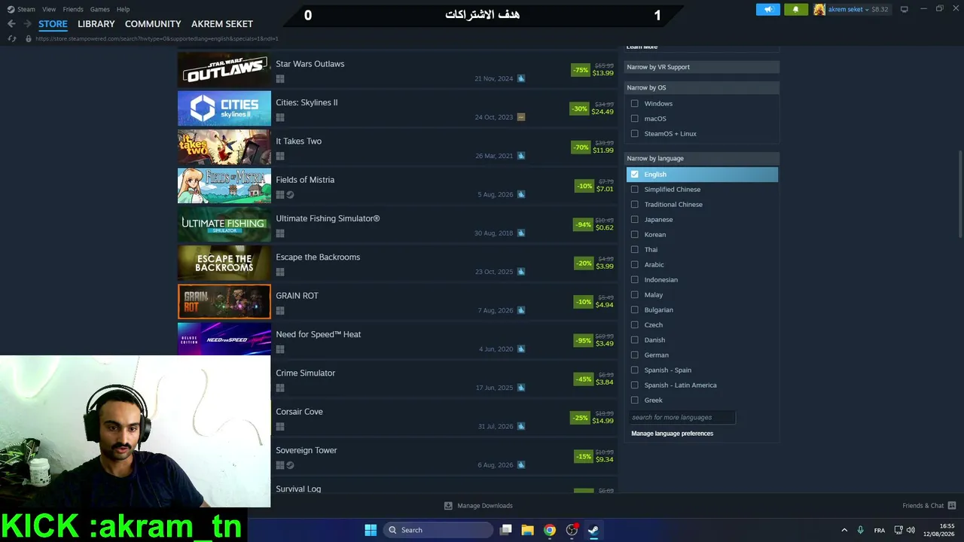Go to the LIBRARY tab
Screen dimensions: 964x542
(96, 24)
